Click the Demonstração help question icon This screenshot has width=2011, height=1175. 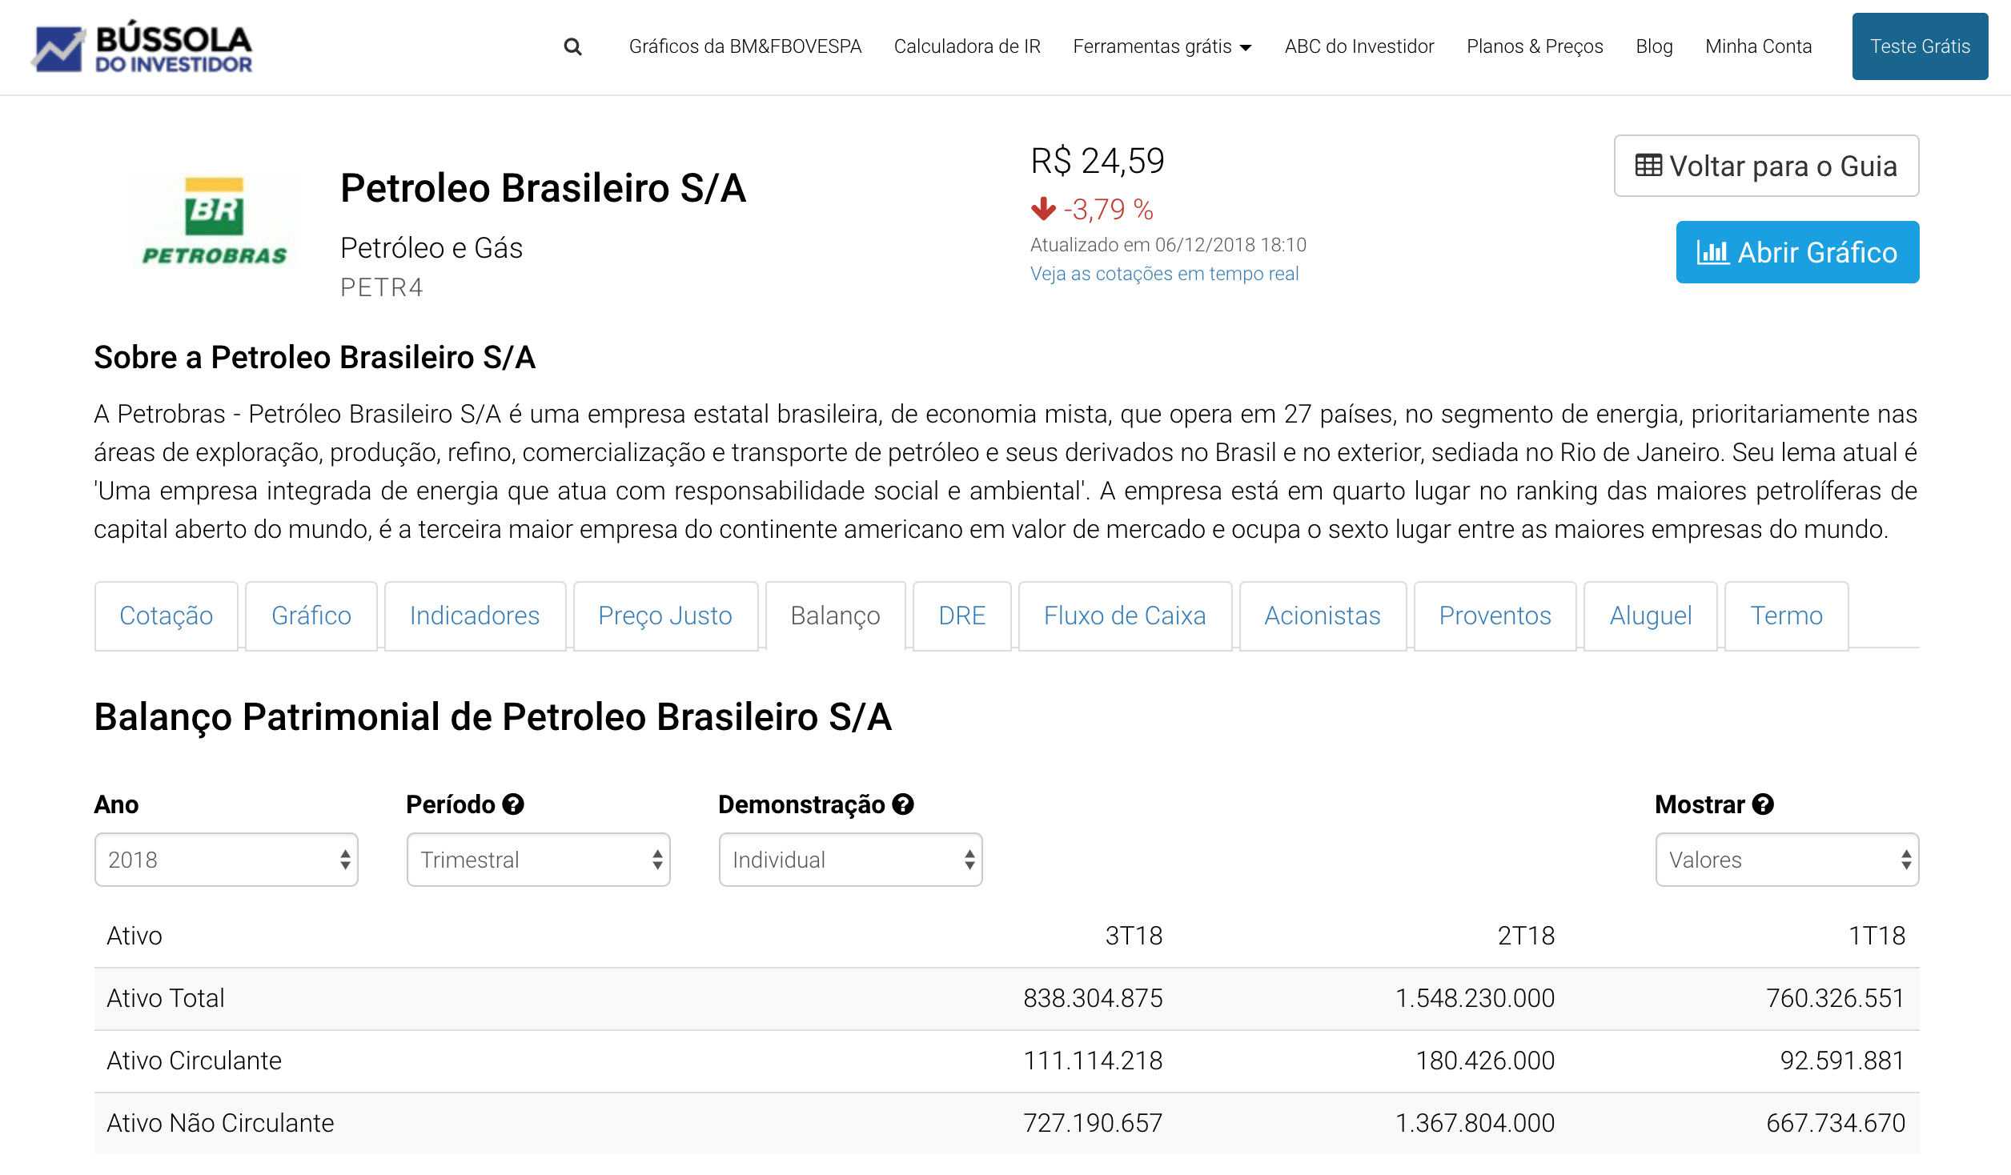tap(903, 804)
